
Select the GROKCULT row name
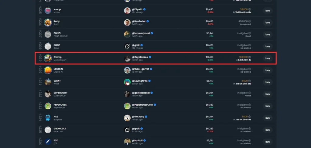click(x=60, y=128)
